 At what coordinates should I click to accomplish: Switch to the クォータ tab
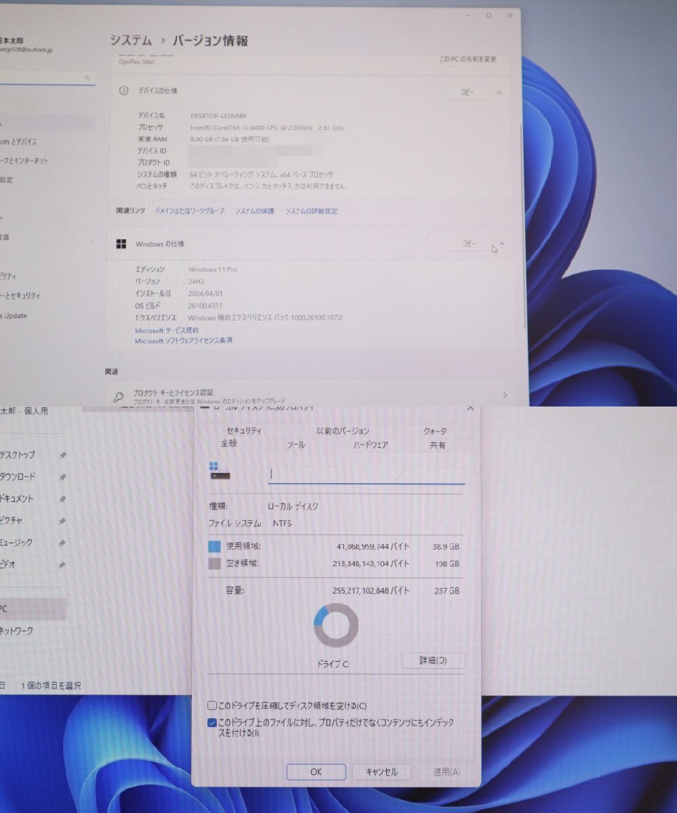435,431
